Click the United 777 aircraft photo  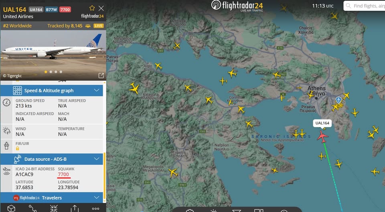click(x=53, y=55)
